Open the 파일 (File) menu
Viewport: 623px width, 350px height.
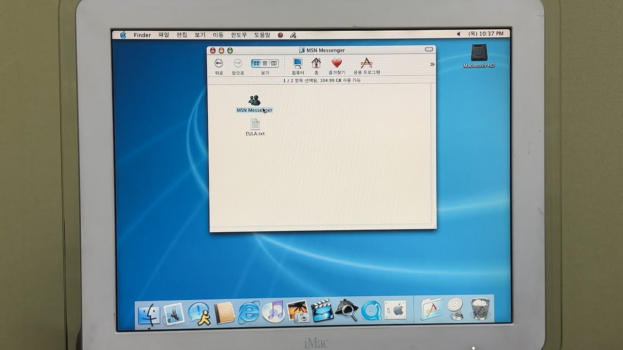[x=164, y=35]
